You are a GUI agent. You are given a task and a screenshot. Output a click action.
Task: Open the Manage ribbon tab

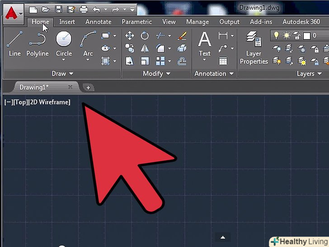197,22
